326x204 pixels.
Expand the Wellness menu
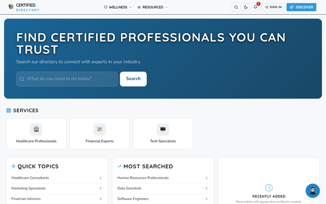[x=118, y=7]
